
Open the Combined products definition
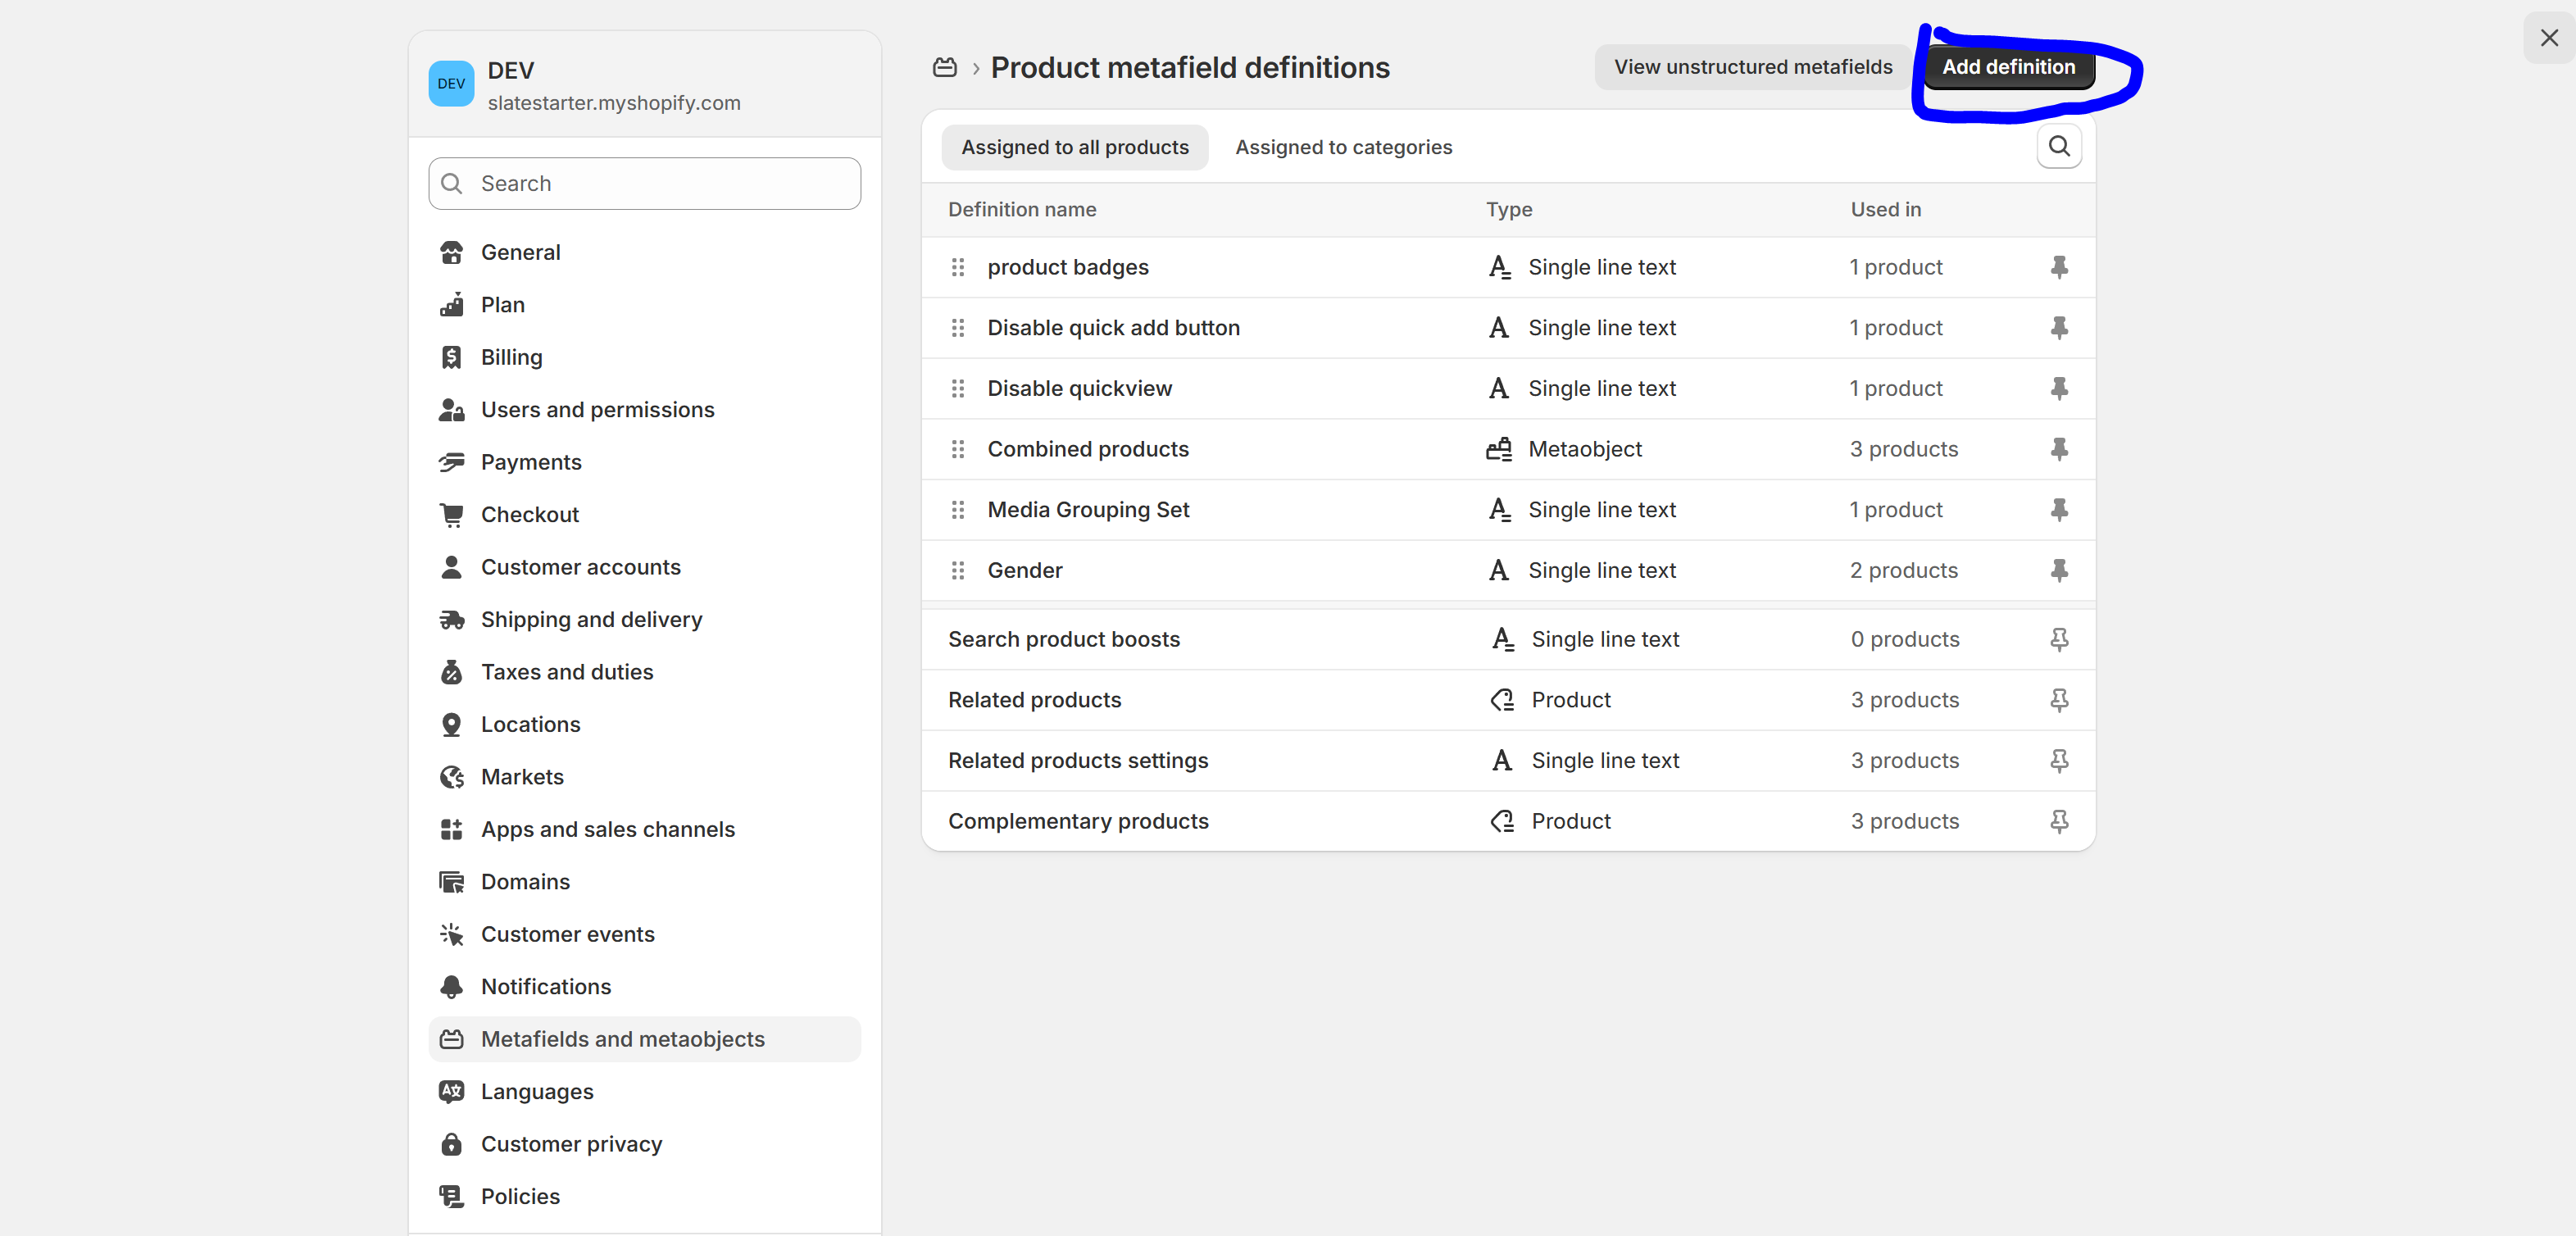coord(1088,449)
